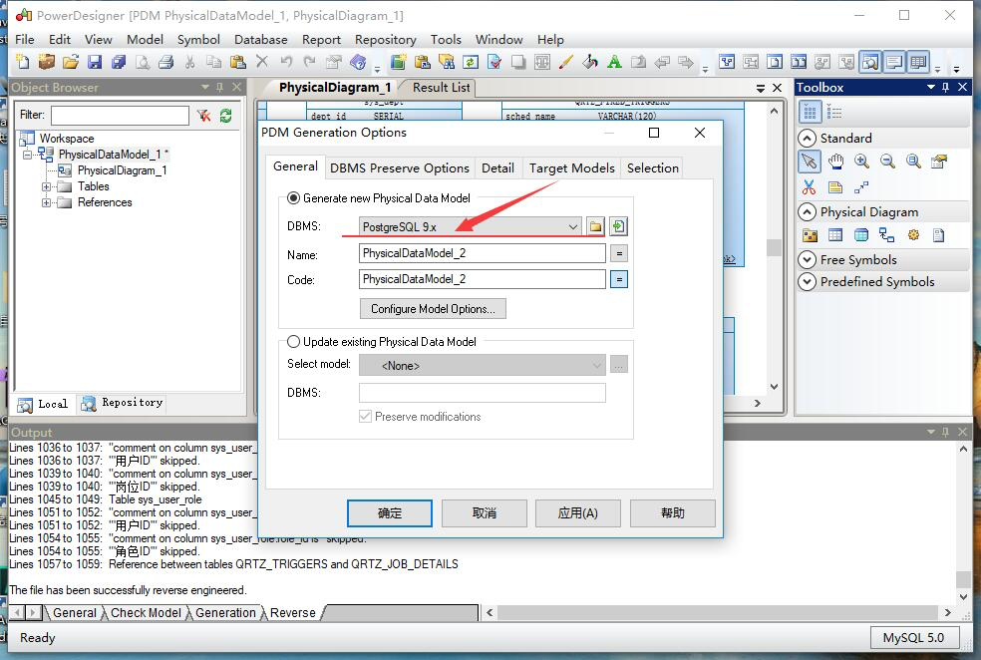Select the Note tool in Toolbox
Viewport: 981px width, 660px height.
pyautogui.click(x=835, y=187)
